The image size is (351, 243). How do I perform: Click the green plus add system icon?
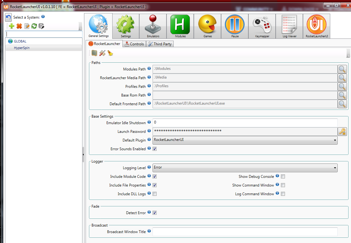11,26
